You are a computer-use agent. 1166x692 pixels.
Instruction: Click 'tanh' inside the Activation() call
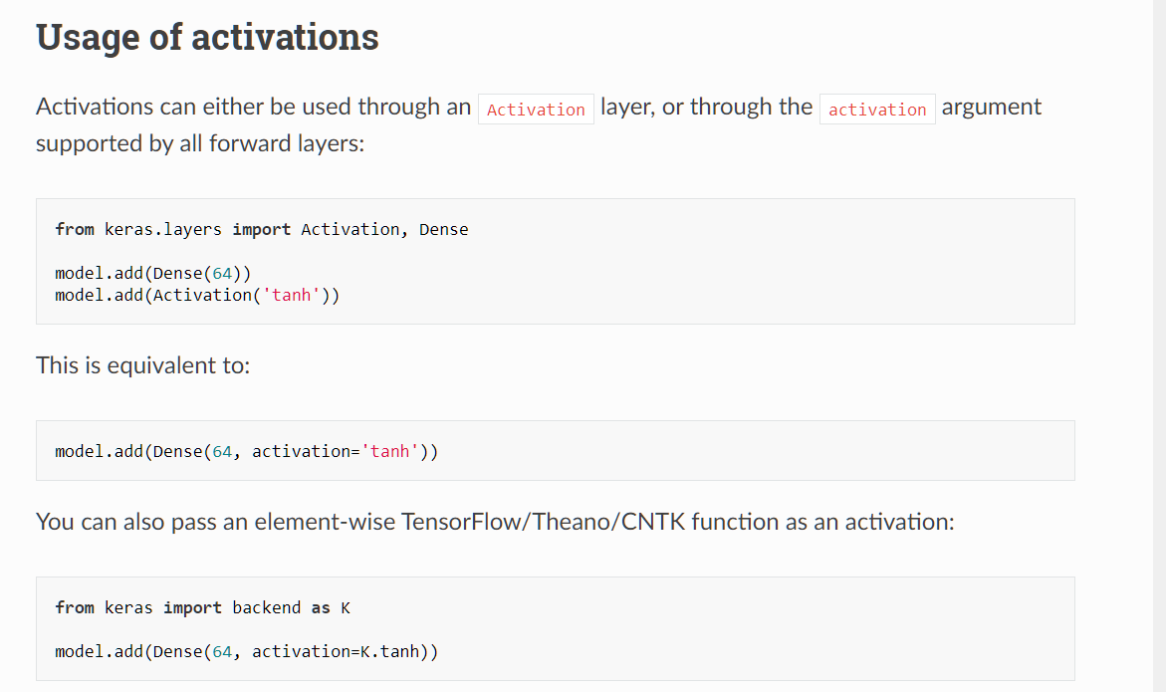click(291, 295)
